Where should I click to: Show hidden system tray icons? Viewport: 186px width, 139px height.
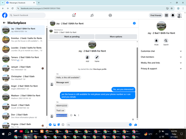click(156, 134)
